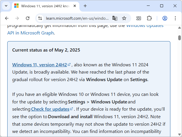Open the 'Check for updates' link
This screenshot has height=137, width=182.
tap(50, 109)
